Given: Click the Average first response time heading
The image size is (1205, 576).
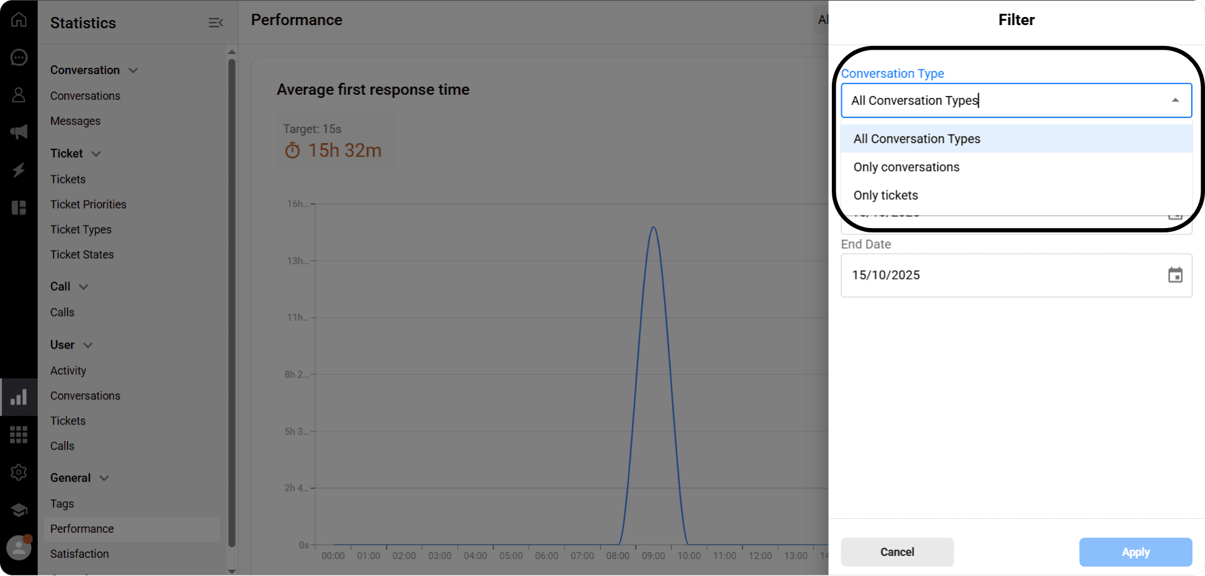Looking at the screenshot, I should click(373, 90).
